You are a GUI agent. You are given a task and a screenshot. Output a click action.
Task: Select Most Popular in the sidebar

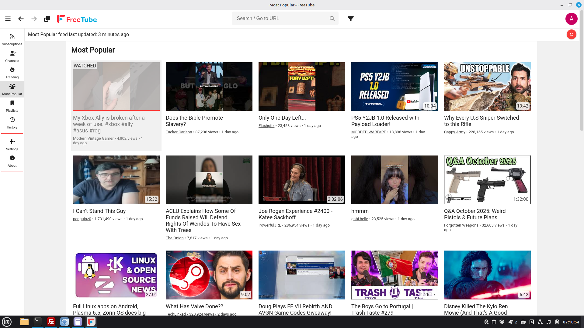point(12,89)
